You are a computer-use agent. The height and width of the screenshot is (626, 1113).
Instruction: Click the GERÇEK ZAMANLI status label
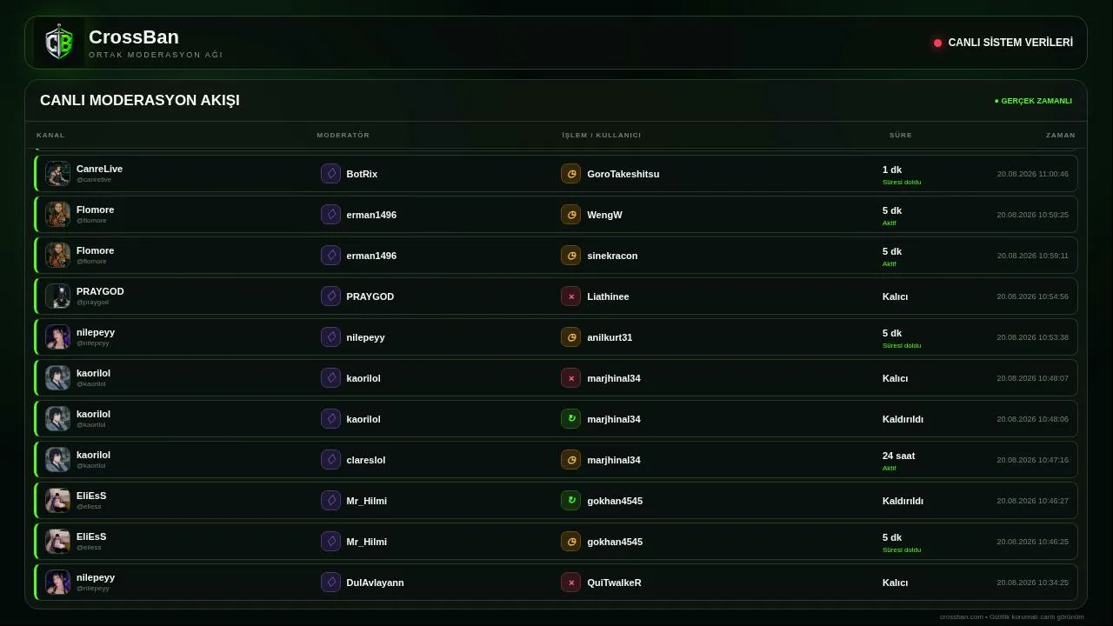[x=1033, y=101]
